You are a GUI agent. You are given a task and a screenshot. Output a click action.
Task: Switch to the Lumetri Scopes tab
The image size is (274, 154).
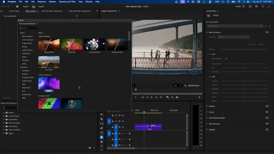(14, 11)
